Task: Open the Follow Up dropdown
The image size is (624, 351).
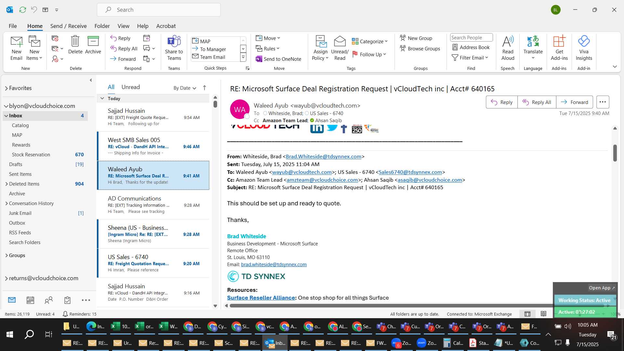Action: point(369,54)
